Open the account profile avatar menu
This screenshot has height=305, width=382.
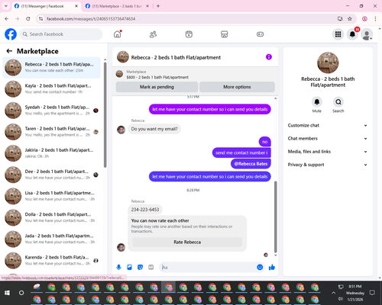(367, 34)
